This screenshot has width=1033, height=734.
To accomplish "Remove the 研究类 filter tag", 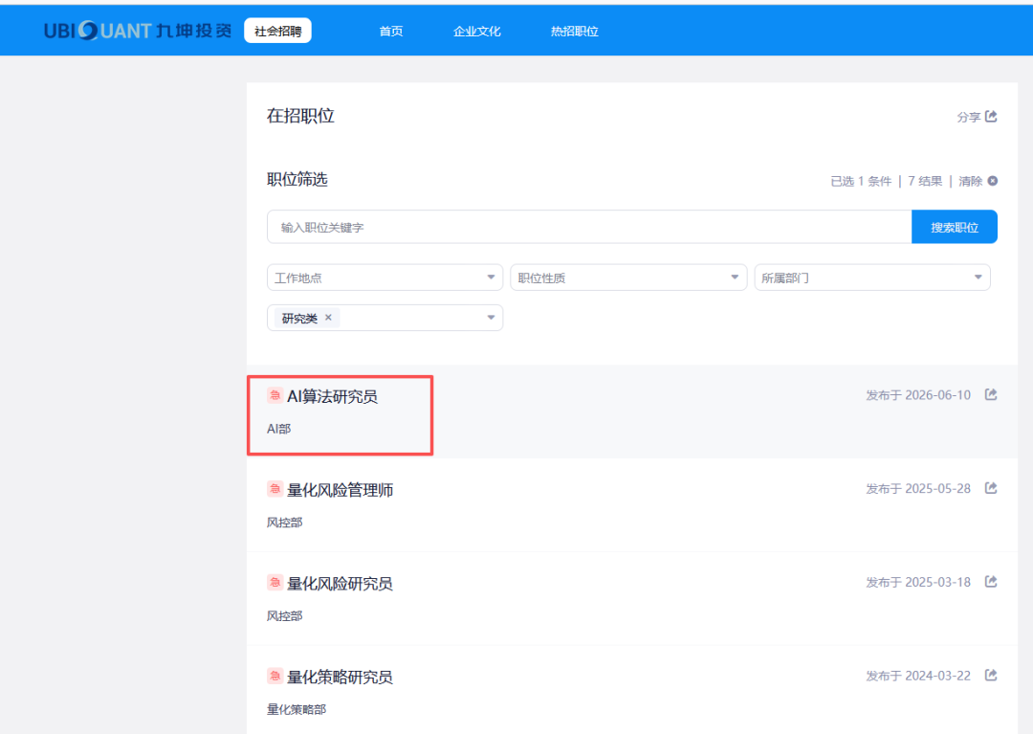I will point(328,318).
